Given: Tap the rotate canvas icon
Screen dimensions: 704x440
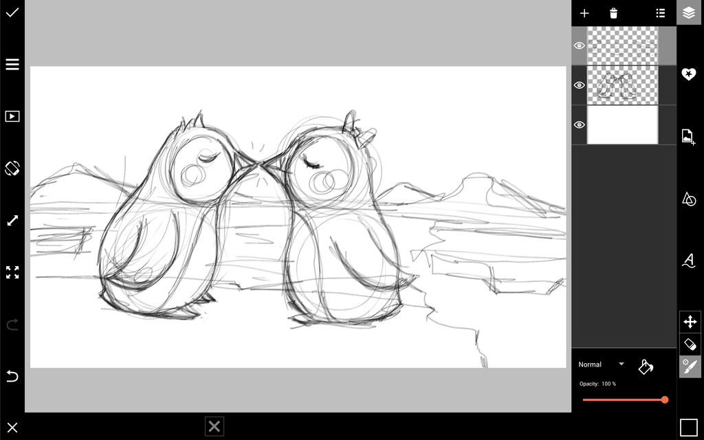Looking at the screenshot, I should tap(12, 168).
